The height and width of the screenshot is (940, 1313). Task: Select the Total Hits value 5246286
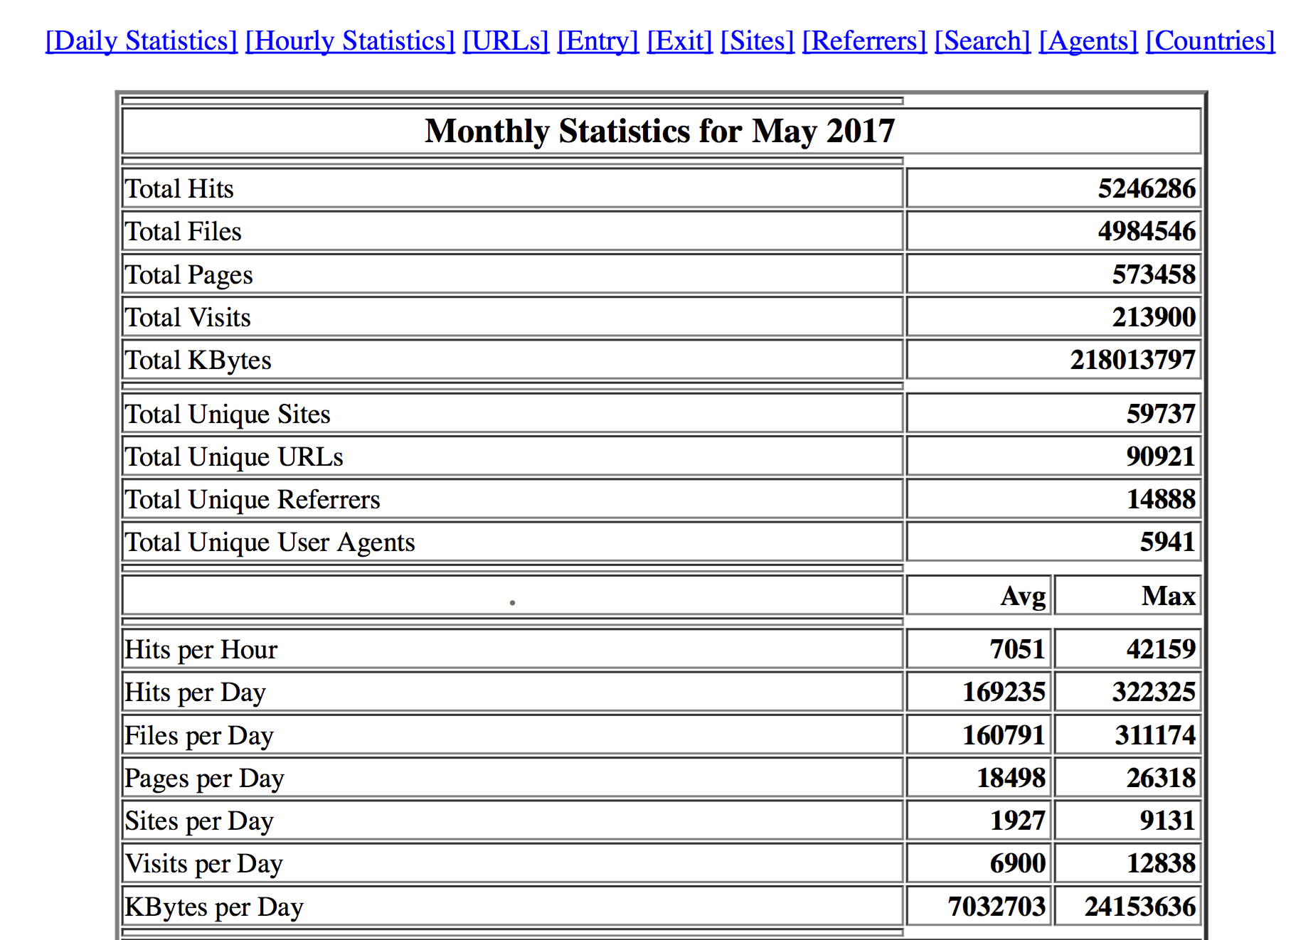click(1146, 189)
